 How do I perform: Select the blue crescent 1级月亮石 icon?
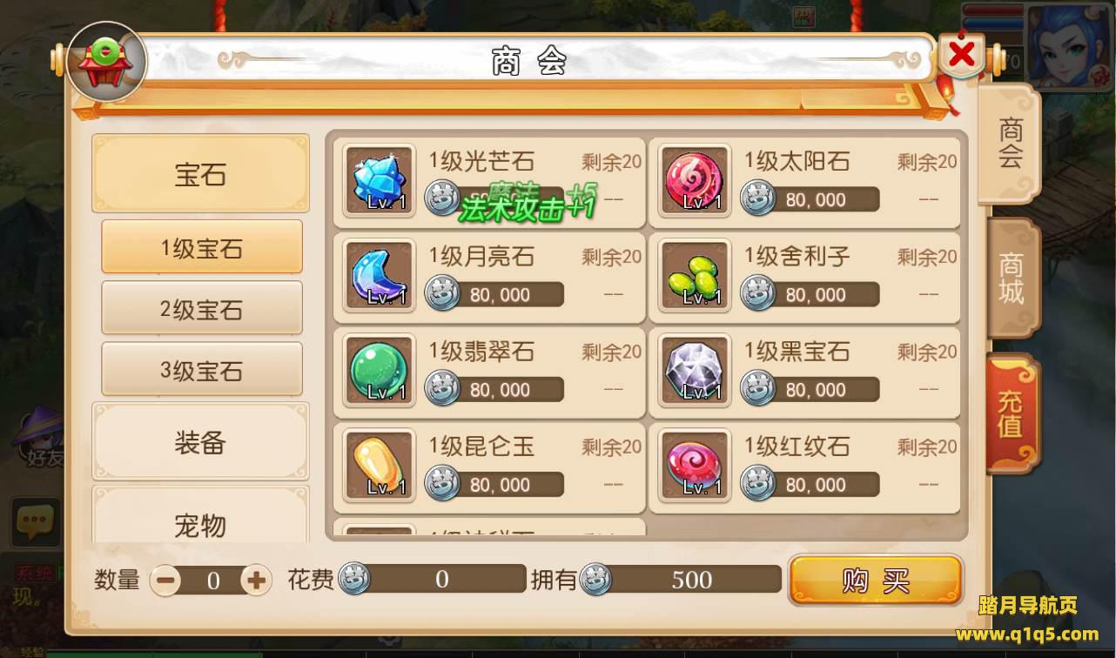click(x=379, y=276)
